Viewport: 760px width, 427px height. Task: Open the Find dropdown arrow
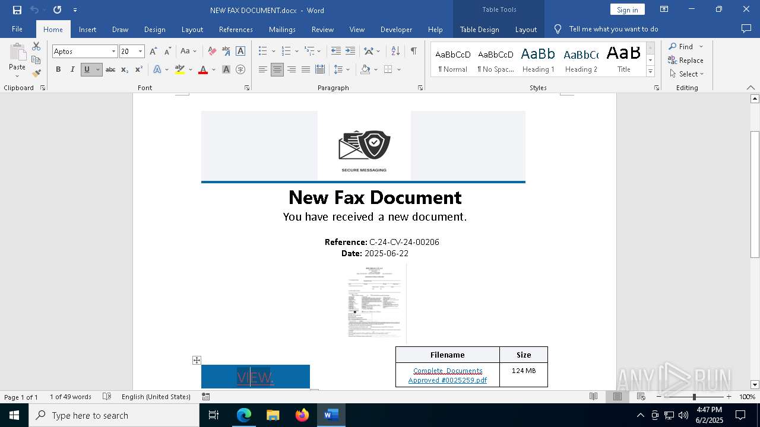(701, 46)
